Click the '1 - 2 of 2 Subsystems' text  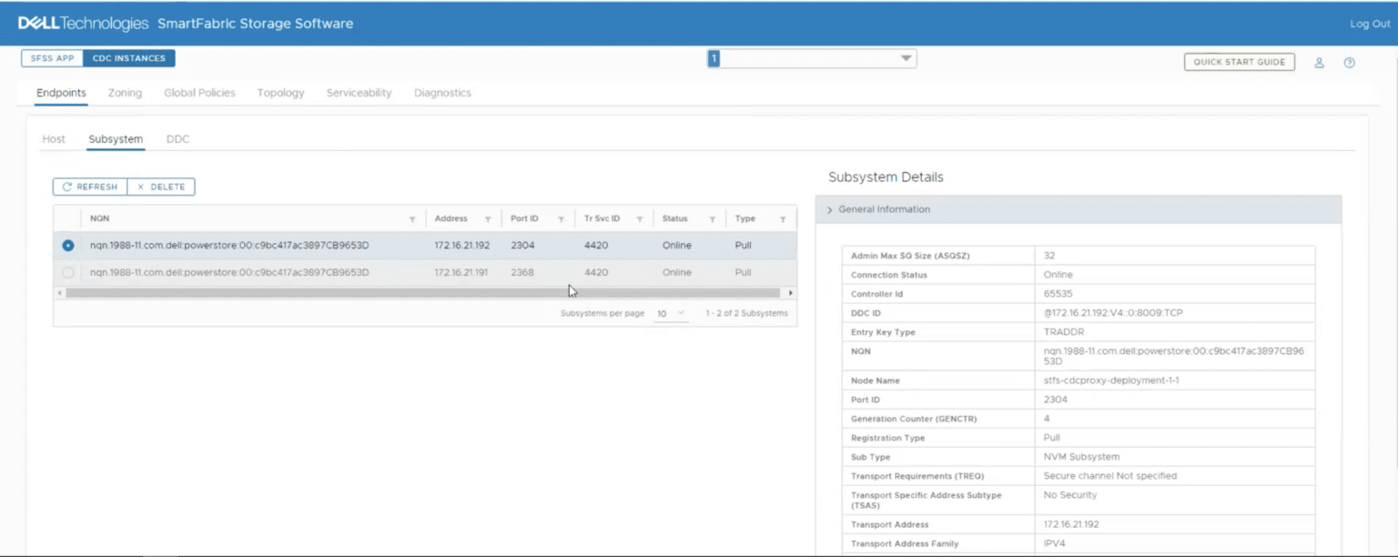746,313
